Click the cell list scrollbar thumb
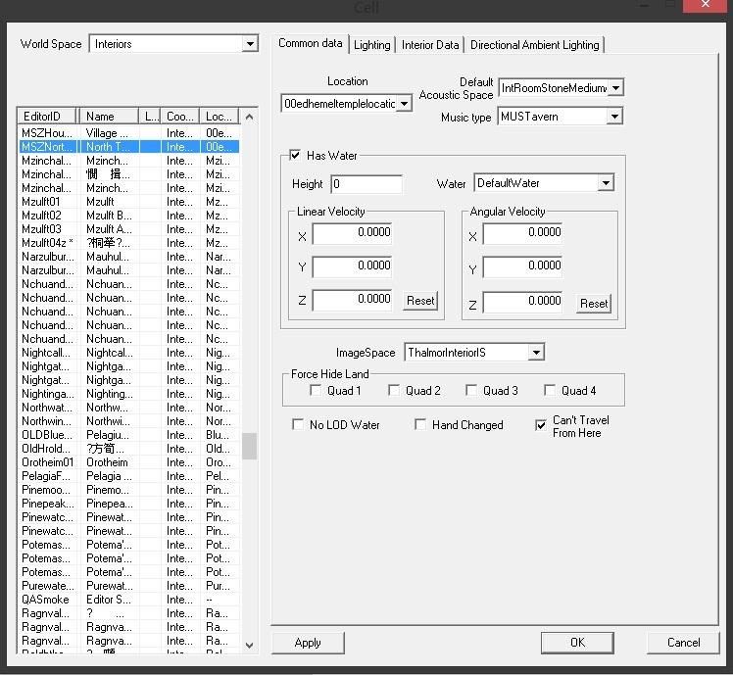733x675 pixels. 250,446
